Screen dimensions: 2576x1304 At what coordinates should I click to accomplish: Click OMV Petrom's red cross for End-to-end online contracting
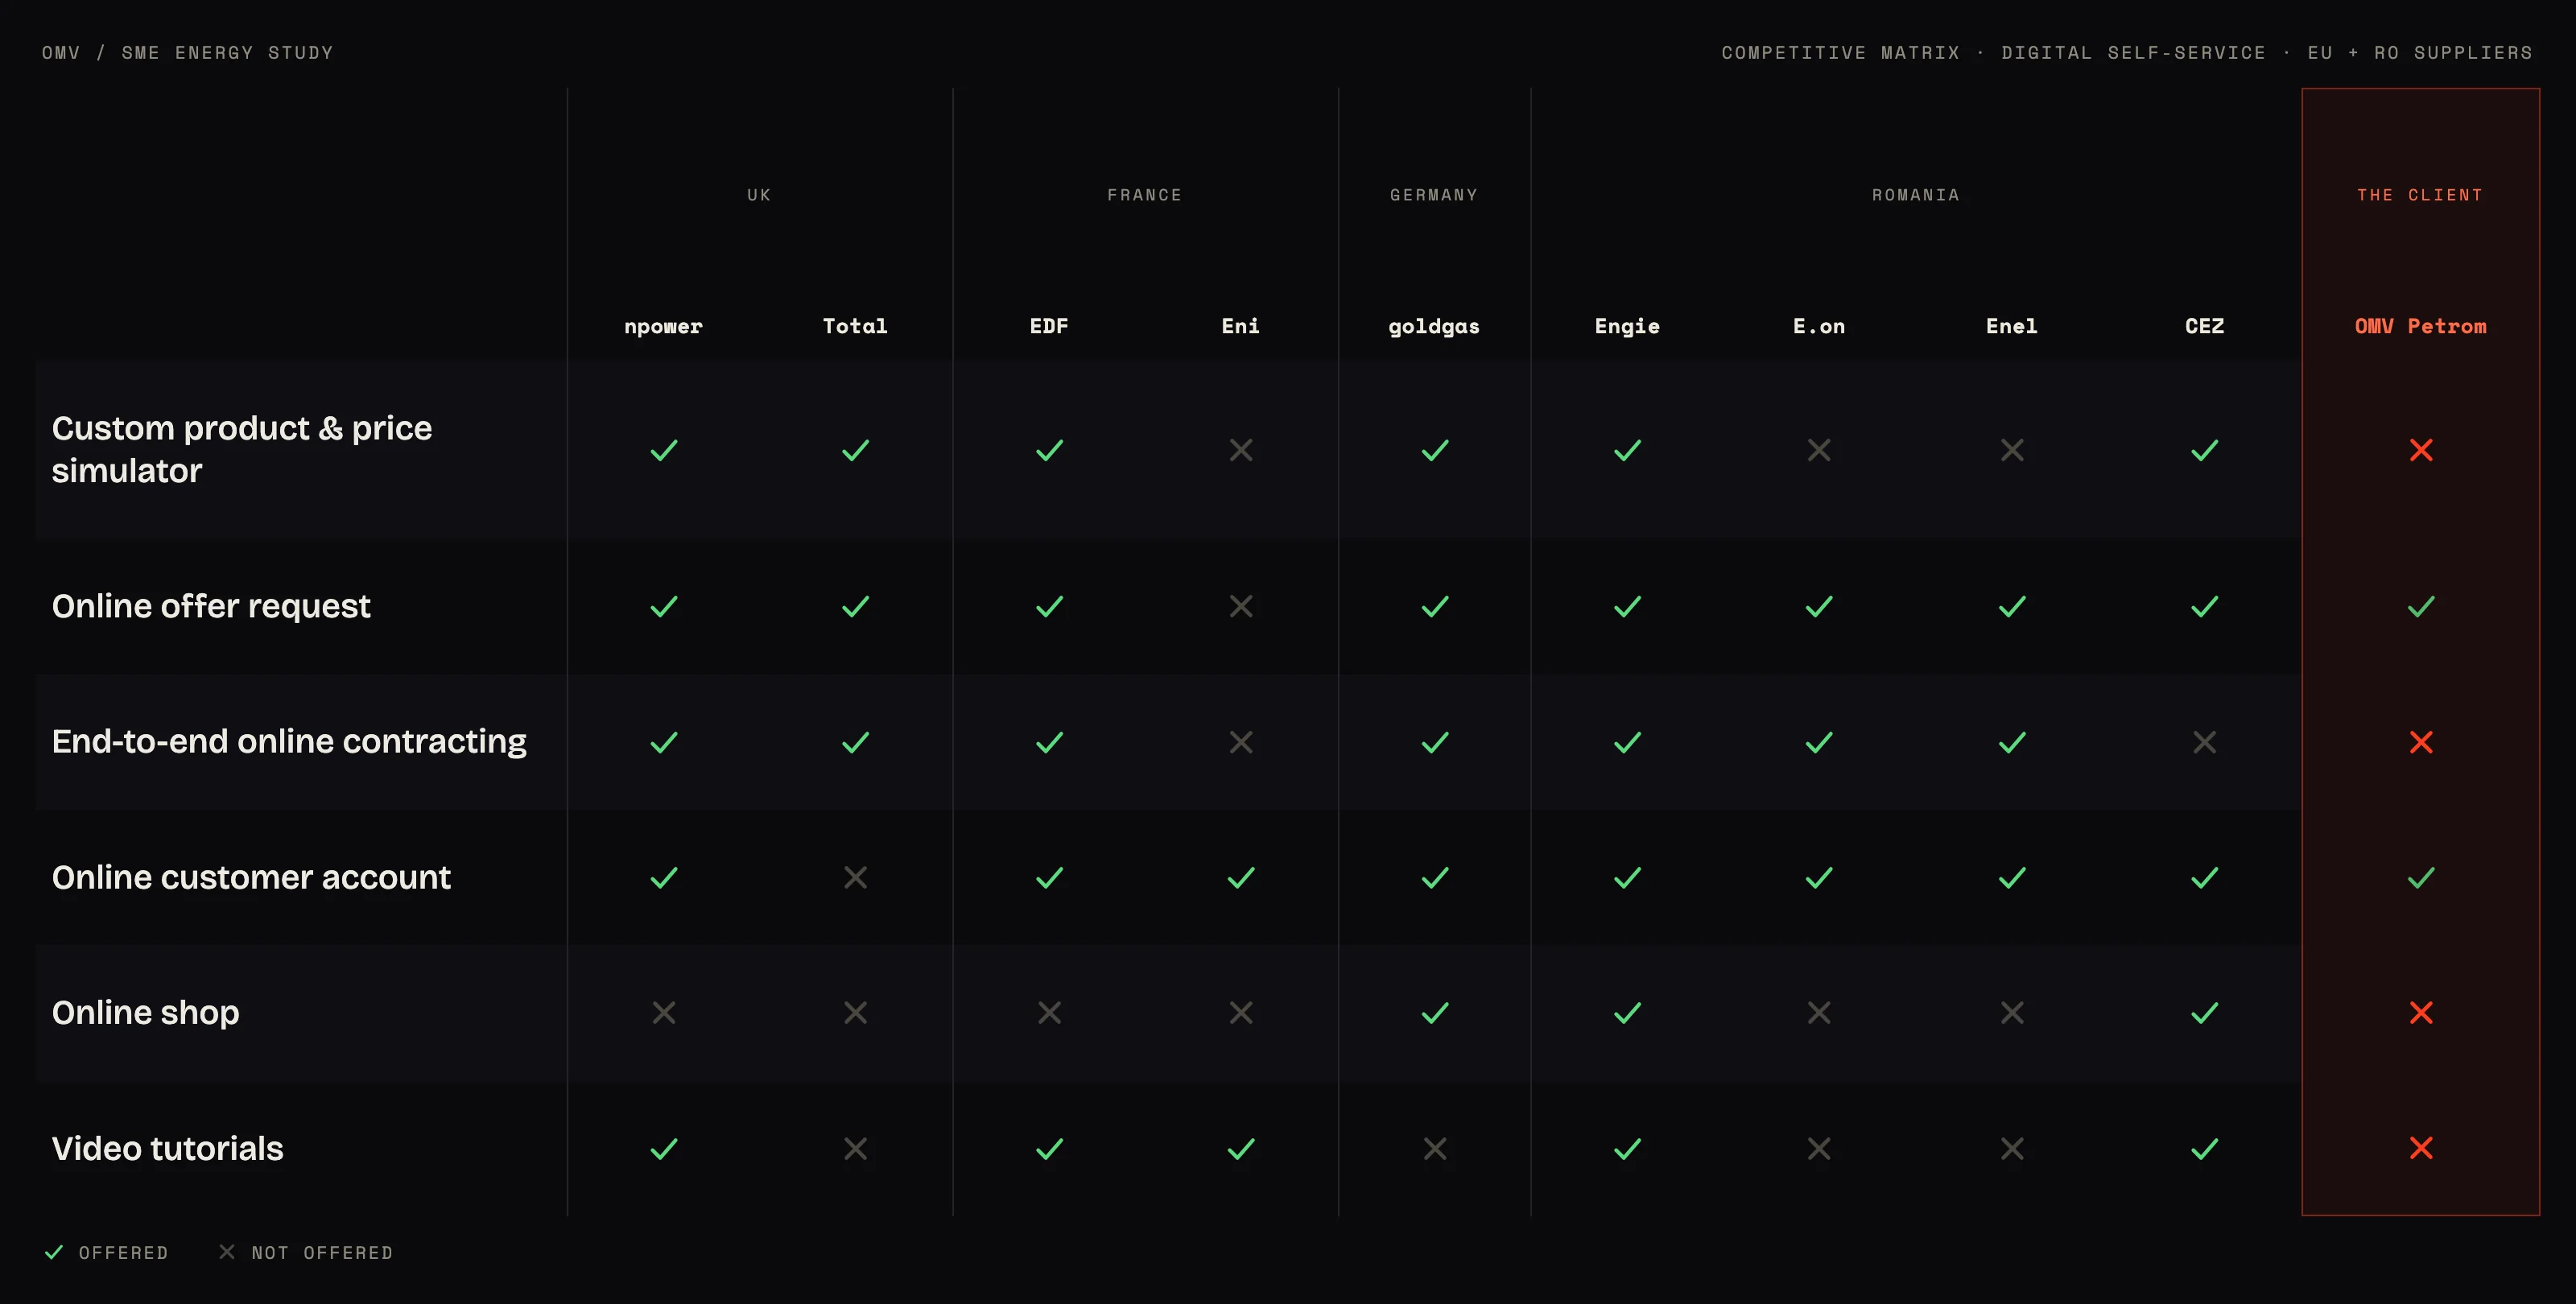pyautogui.click(x=2421, y=742)
